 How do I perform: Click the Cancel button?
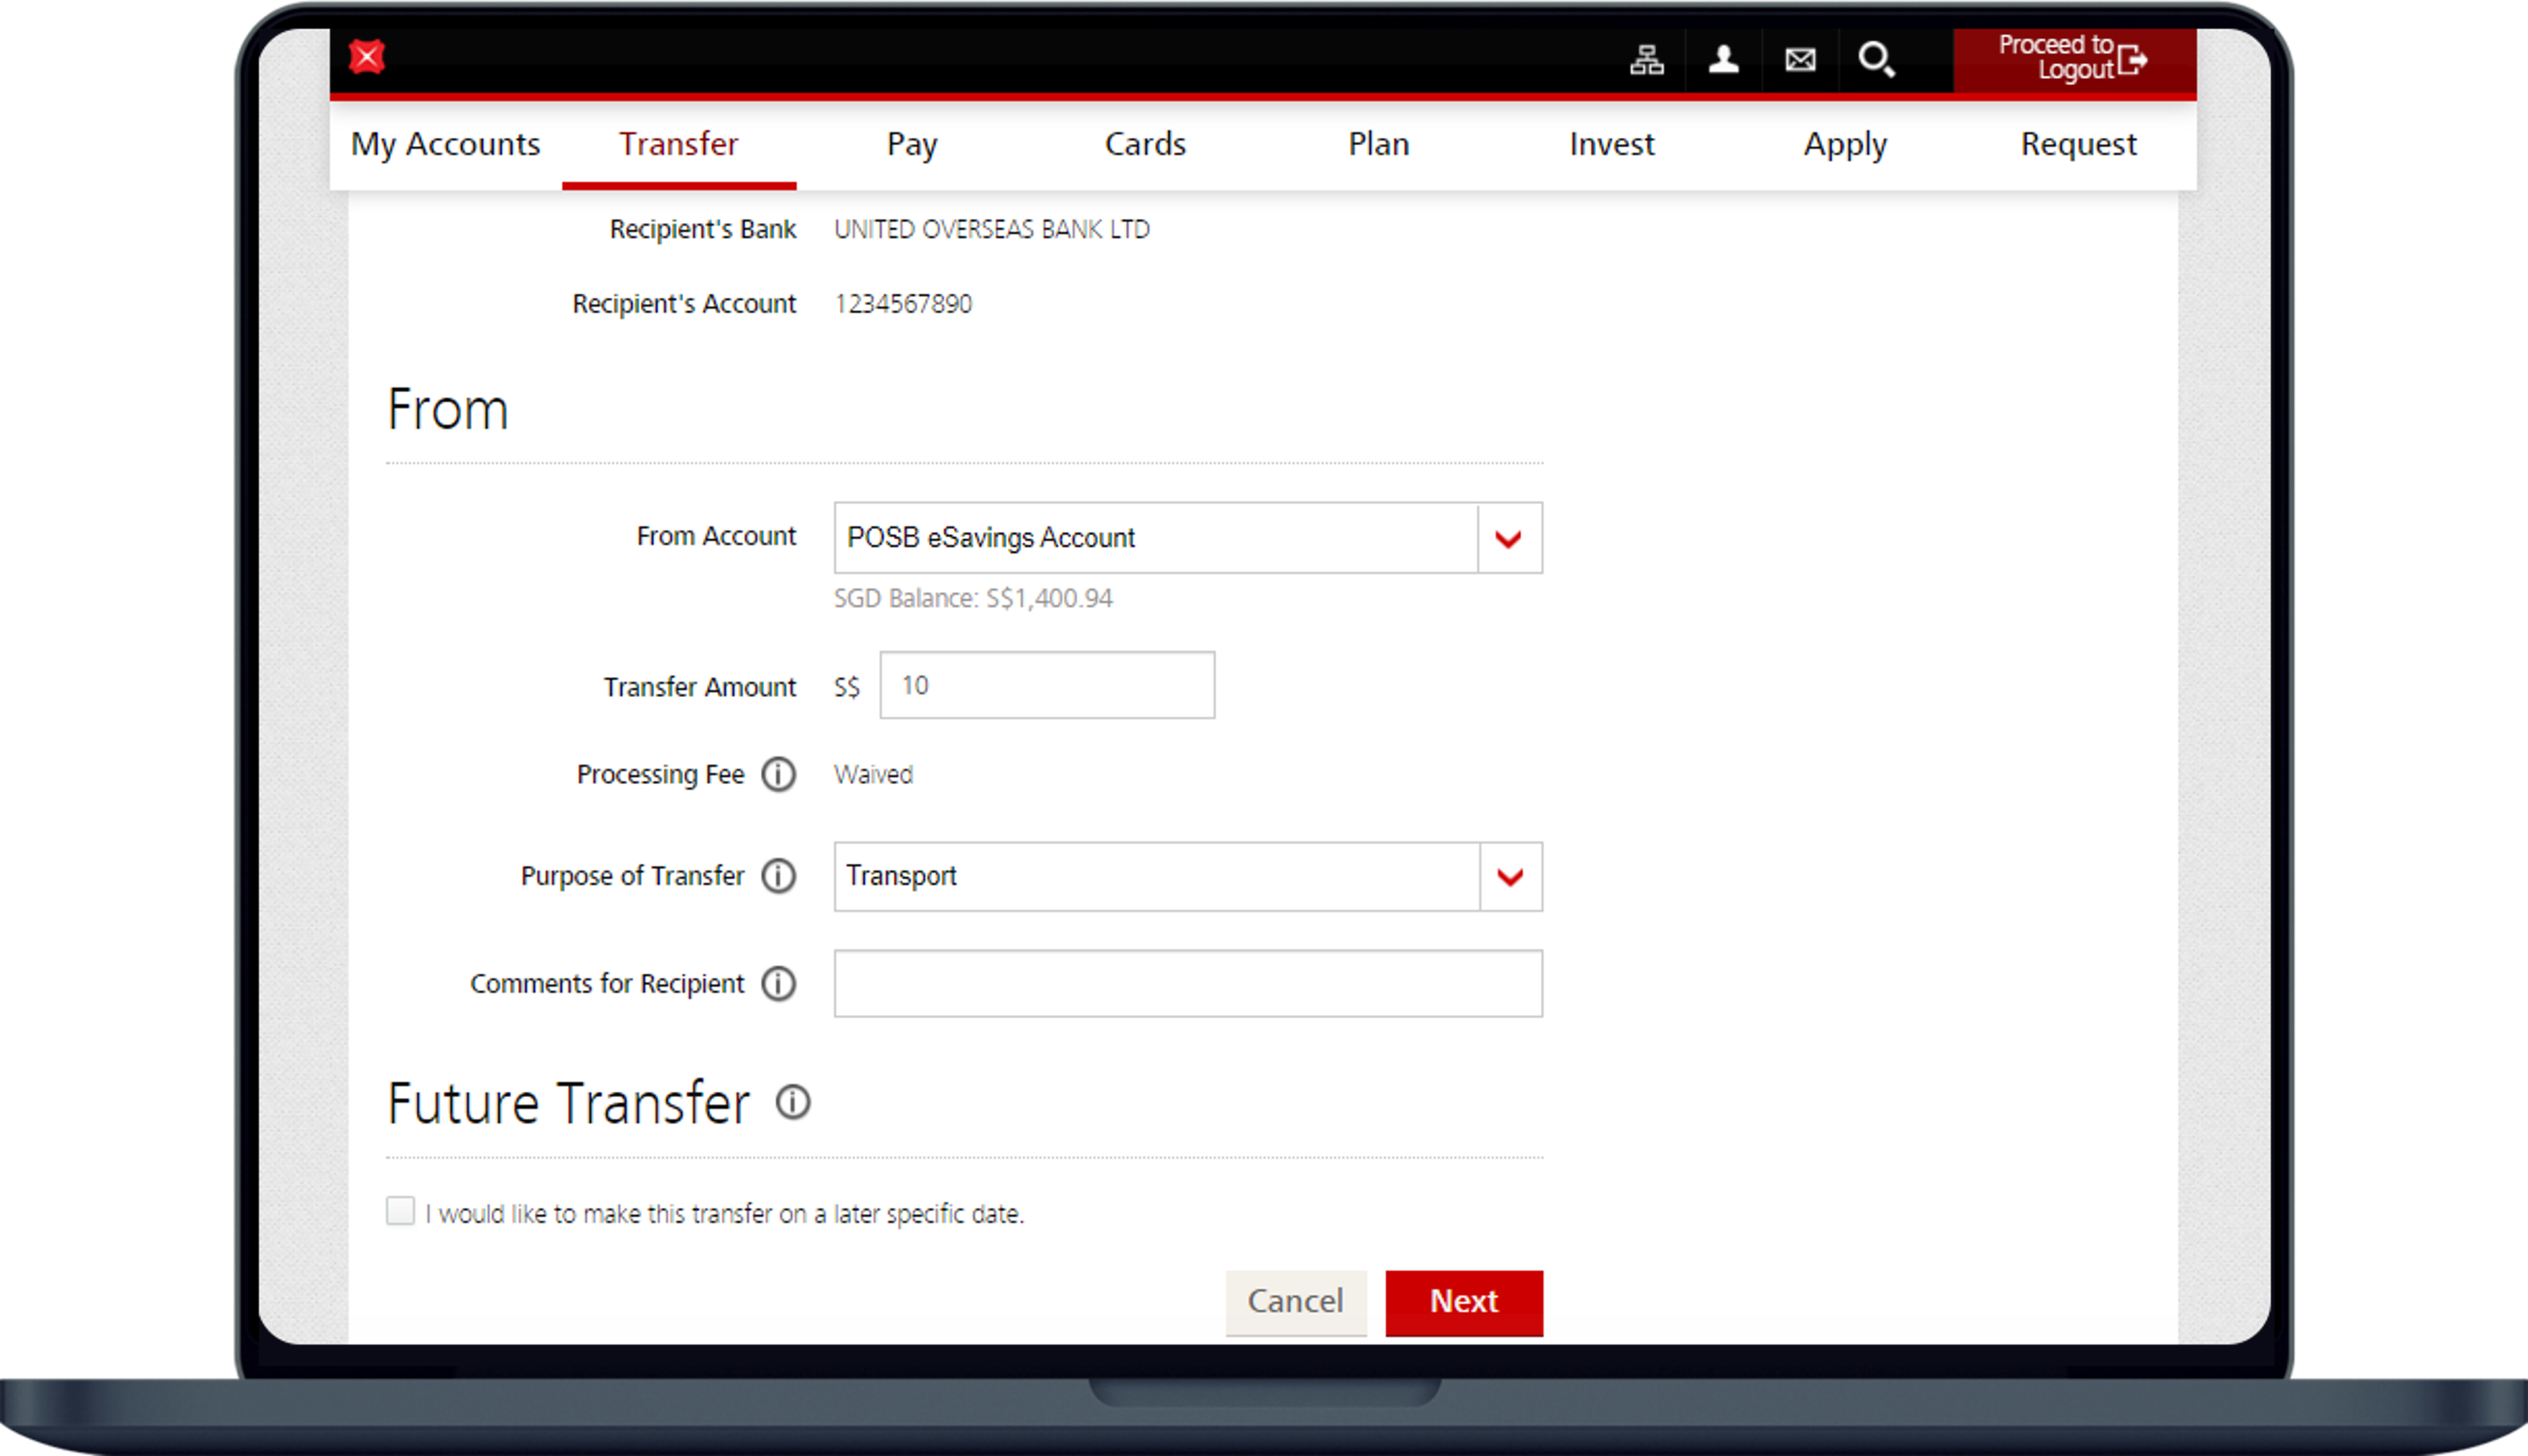tap(1296, 1302)
